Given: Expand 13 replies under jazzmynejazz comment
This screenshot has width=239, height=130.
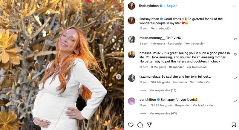Looking at the screenshot, I should pos(163,90).
